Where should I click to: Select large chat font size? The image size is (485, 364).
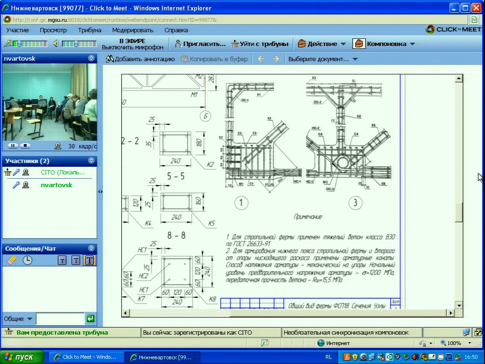tap(90, 260)
